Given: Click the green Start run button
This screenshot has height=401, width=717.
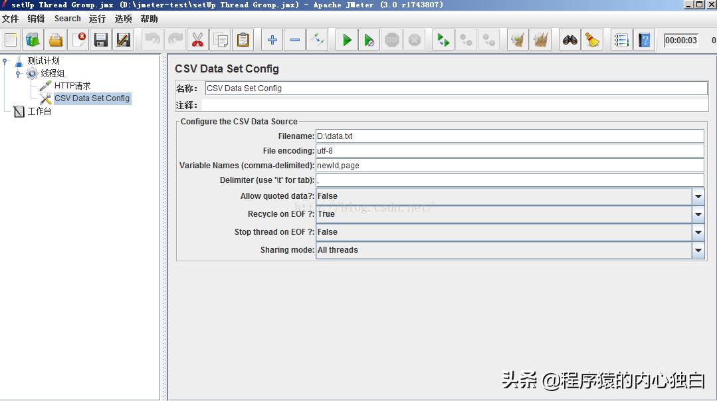Looking at the screenshot, I should click(346, 40).
